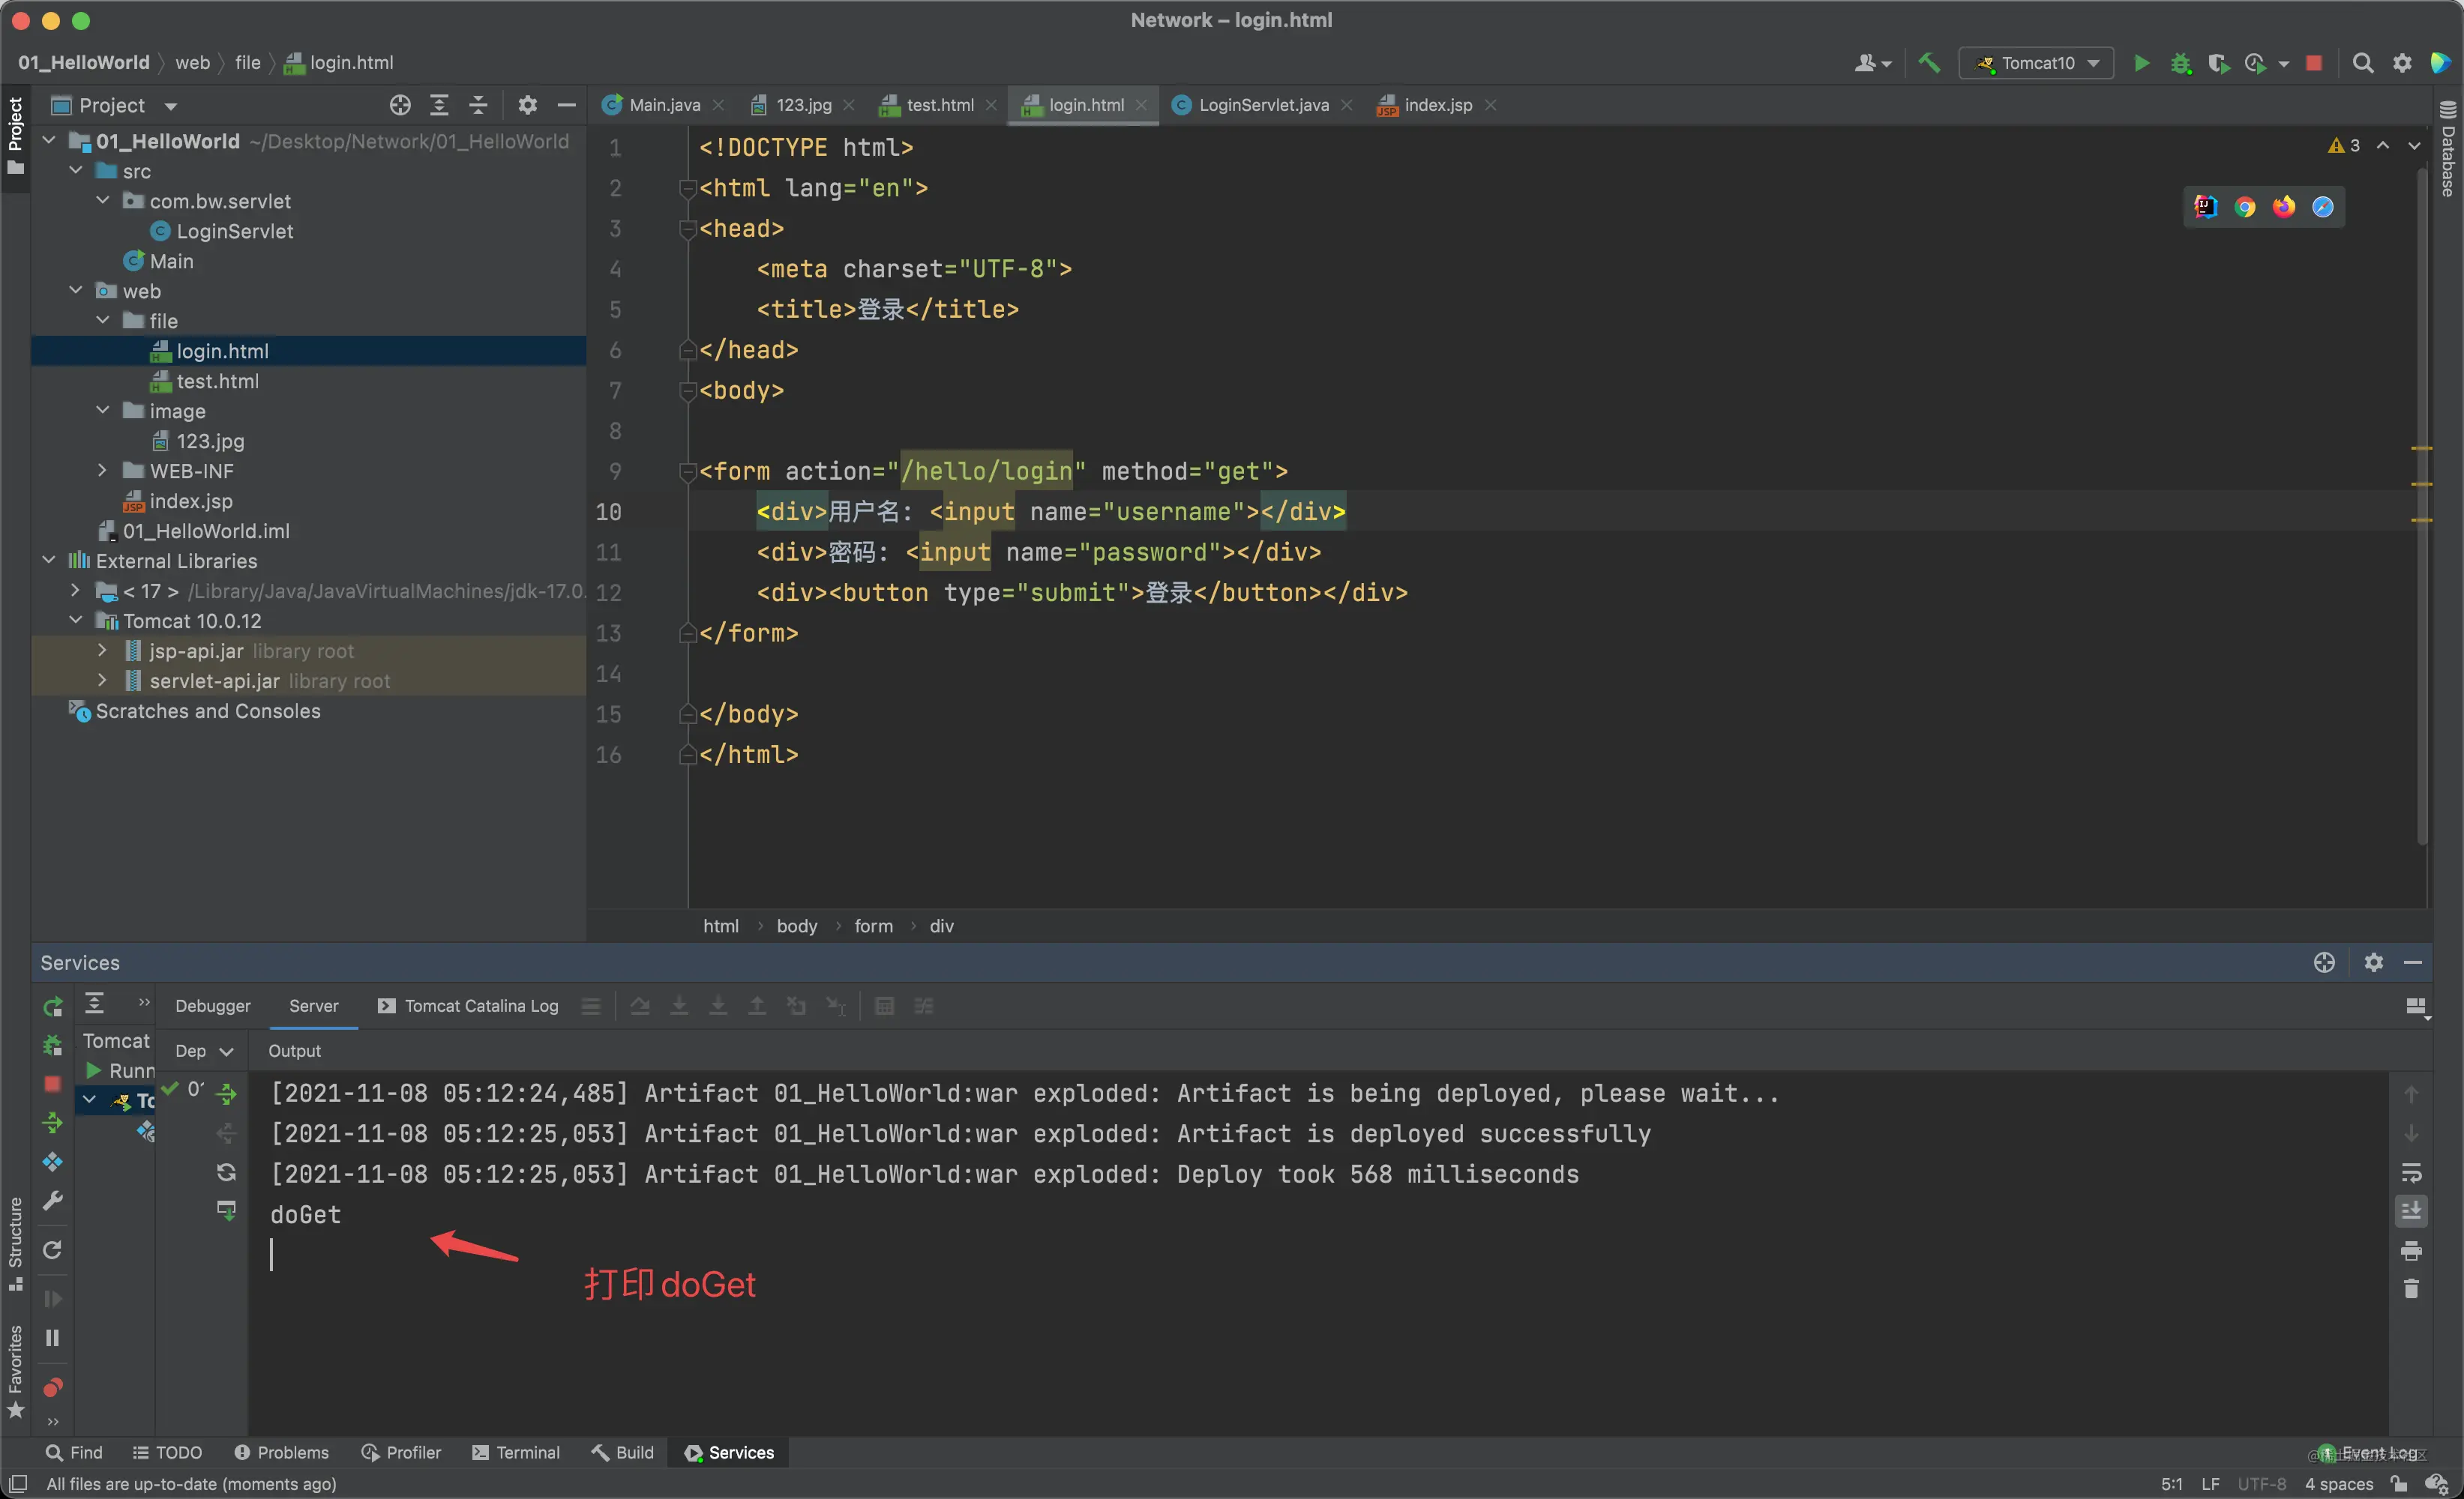This screenshot has width=2464, height=1499.
Task: Toggle Structure side tool window
Action: click(15, 1243)
